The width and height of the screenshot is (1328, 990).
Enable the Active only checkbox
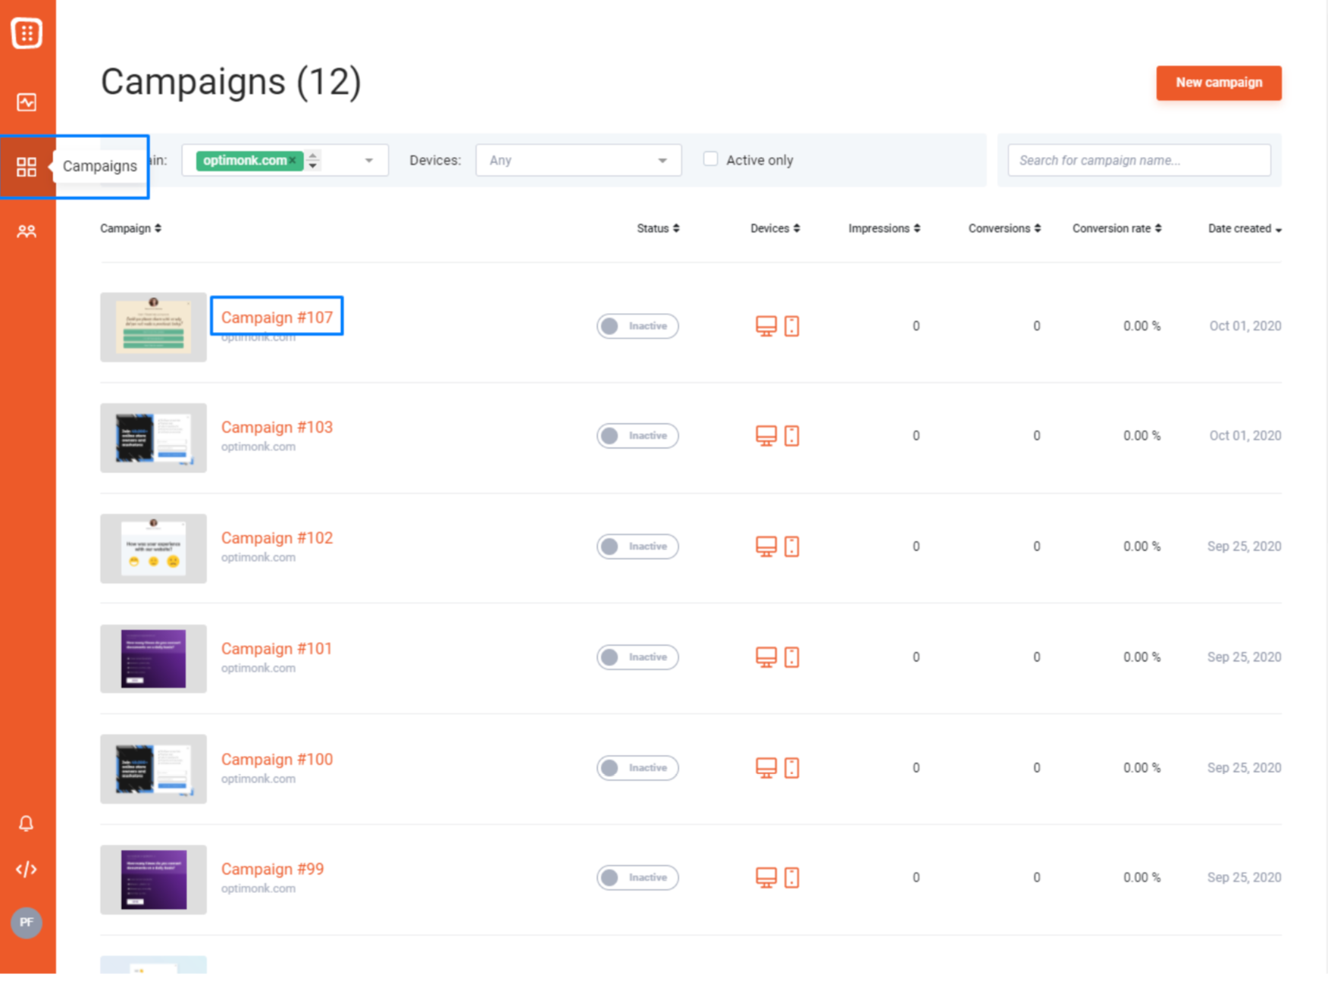coord(710,159)
